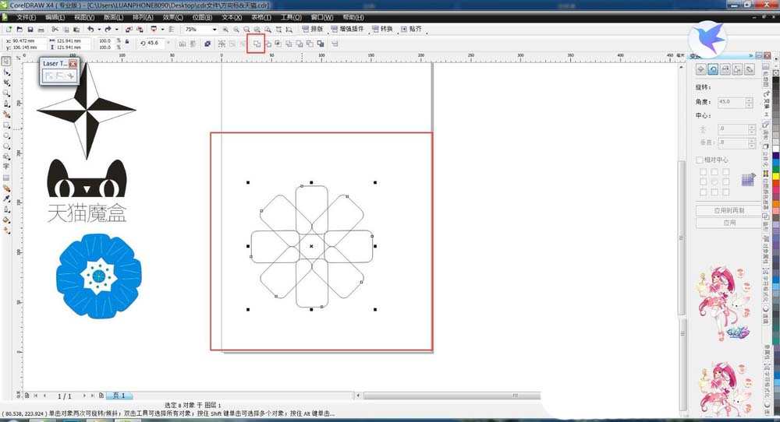Tick the top-left anchor point checkbox
This screenshot has width=780, height=422.
click(x=703, y=171)
